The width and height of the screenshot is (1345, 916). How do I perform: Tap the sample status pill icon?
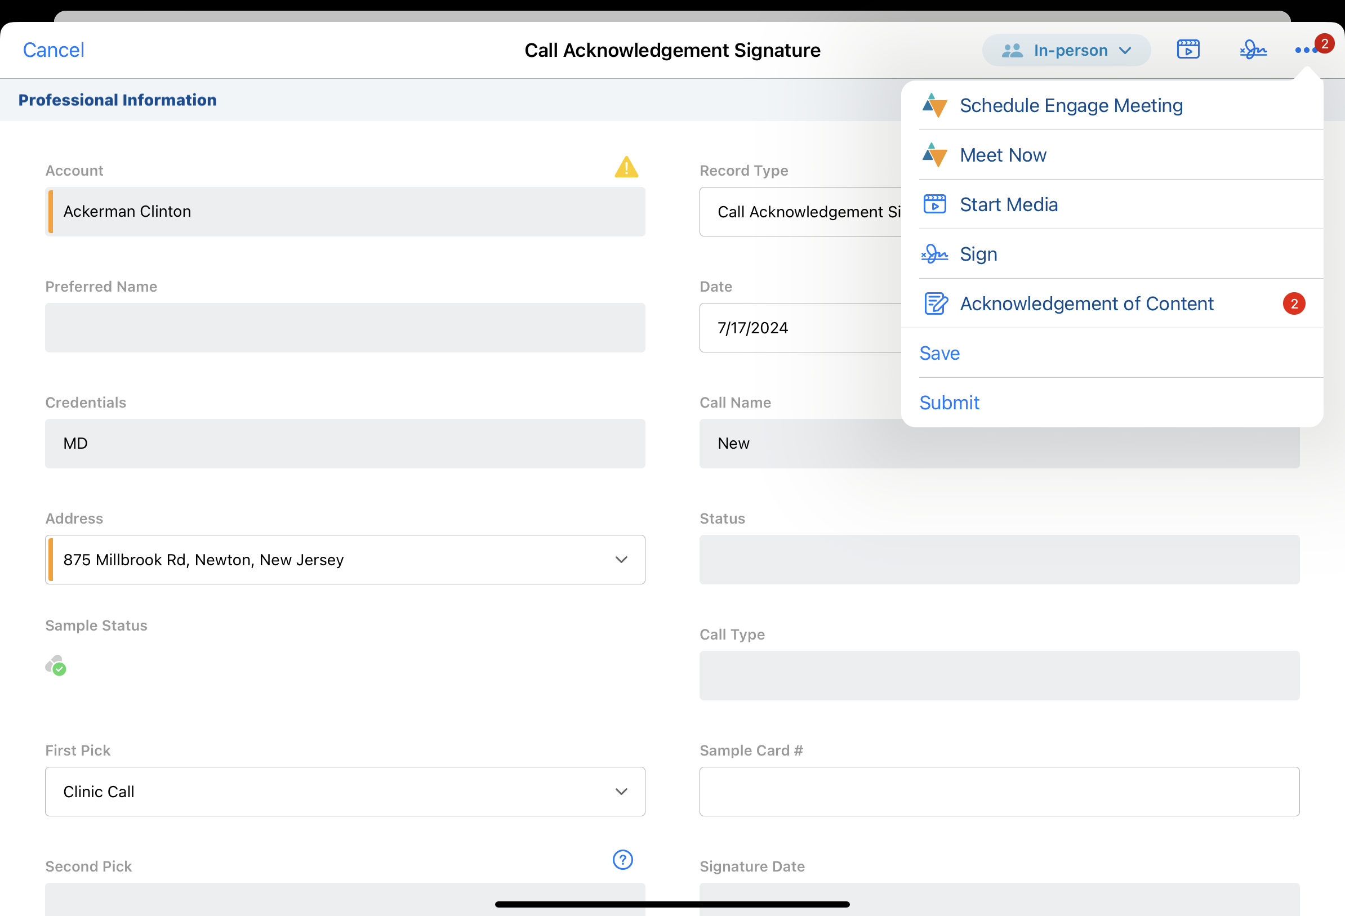(56, 665)
